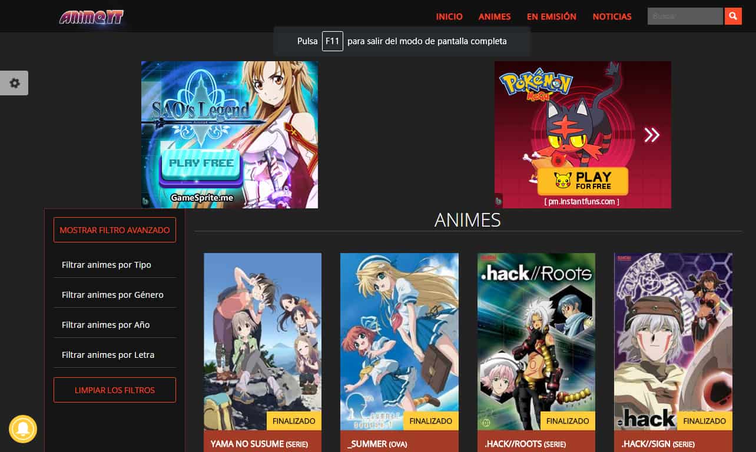Open the ANIMES menu item
The width and height of the screenshot is (756, 452).
coord(495,16)
